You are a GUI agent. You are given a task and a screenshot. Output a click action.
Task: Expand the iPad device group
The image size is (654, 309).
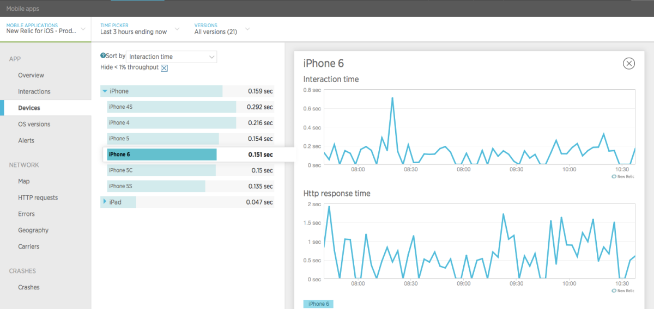(x=105, y=202)
